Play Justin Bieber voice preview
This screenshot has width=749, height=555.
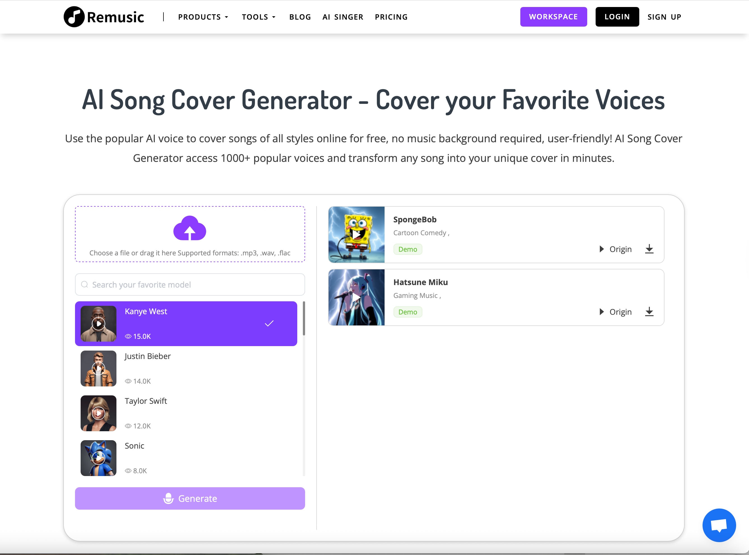click(x=98, y=369)
